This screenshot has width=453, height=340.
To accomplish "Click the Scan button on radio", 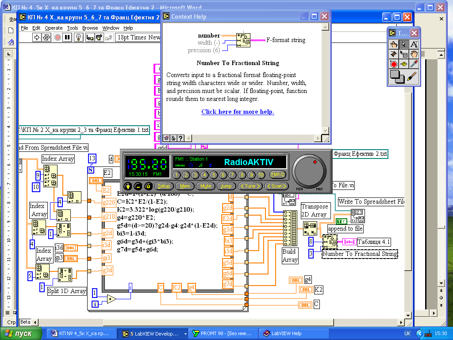I will click(x=276, y=186).
